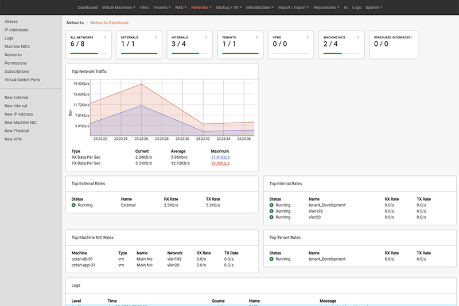Open the Files menu item
The height and width of the screenshot is (306, 459).
(x=144, y=7)
